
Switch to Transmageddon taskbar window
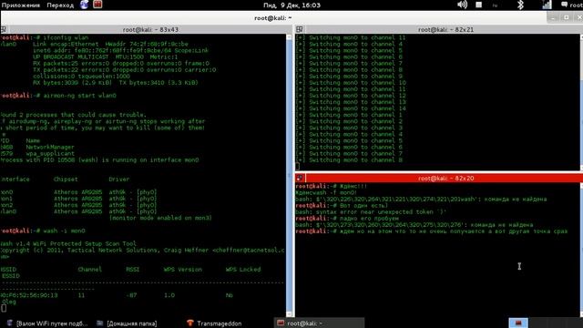coord(215,323)
